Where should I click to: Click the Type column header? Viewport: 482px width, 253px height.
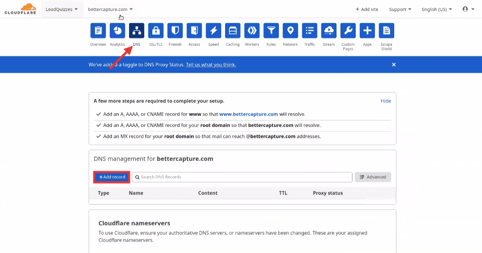click(x=104, y=193)
